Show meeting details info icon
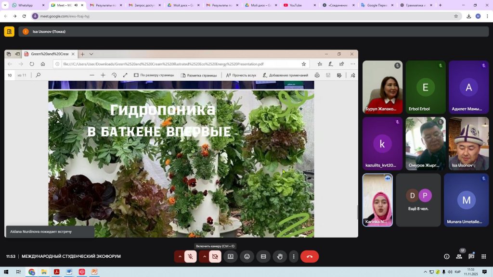This screenshot has width=493, height=277. tap(446, 257)
